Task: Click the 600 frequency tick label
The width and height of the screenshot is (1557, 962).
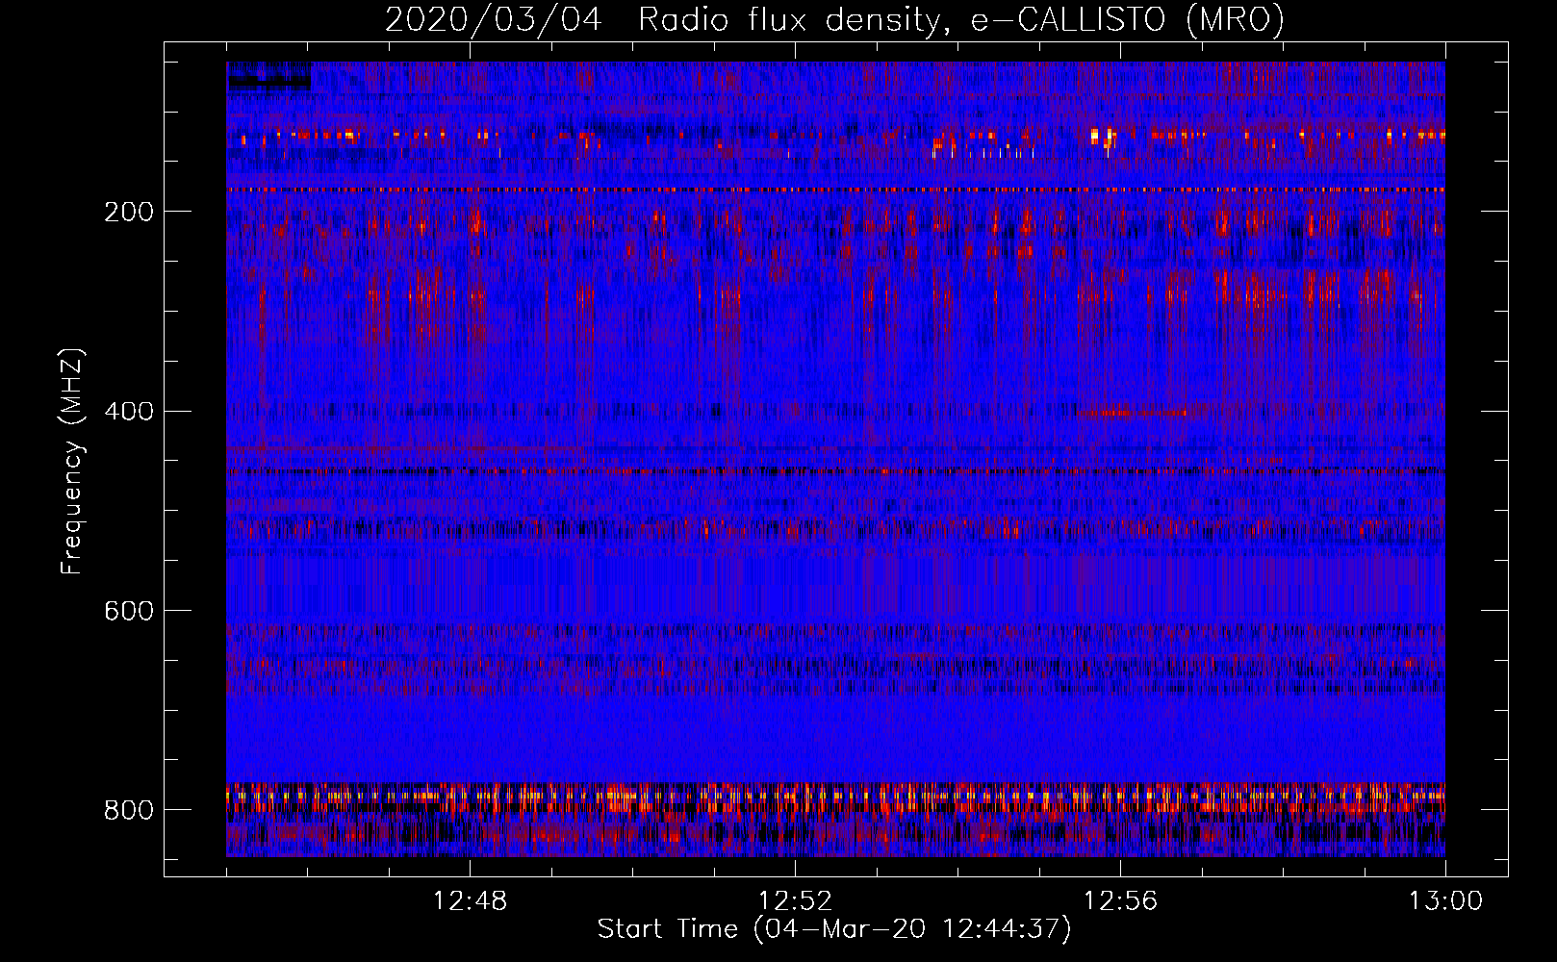Action: [x=128, y=611]
